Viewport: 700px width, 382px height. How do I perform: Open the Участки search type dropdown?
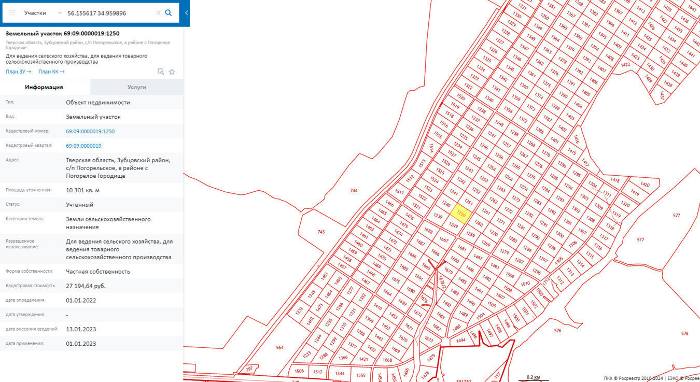tap(43, 13)
